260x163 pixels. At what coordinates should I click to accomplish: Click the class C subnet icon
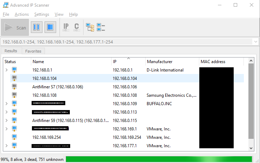[76, 27]
